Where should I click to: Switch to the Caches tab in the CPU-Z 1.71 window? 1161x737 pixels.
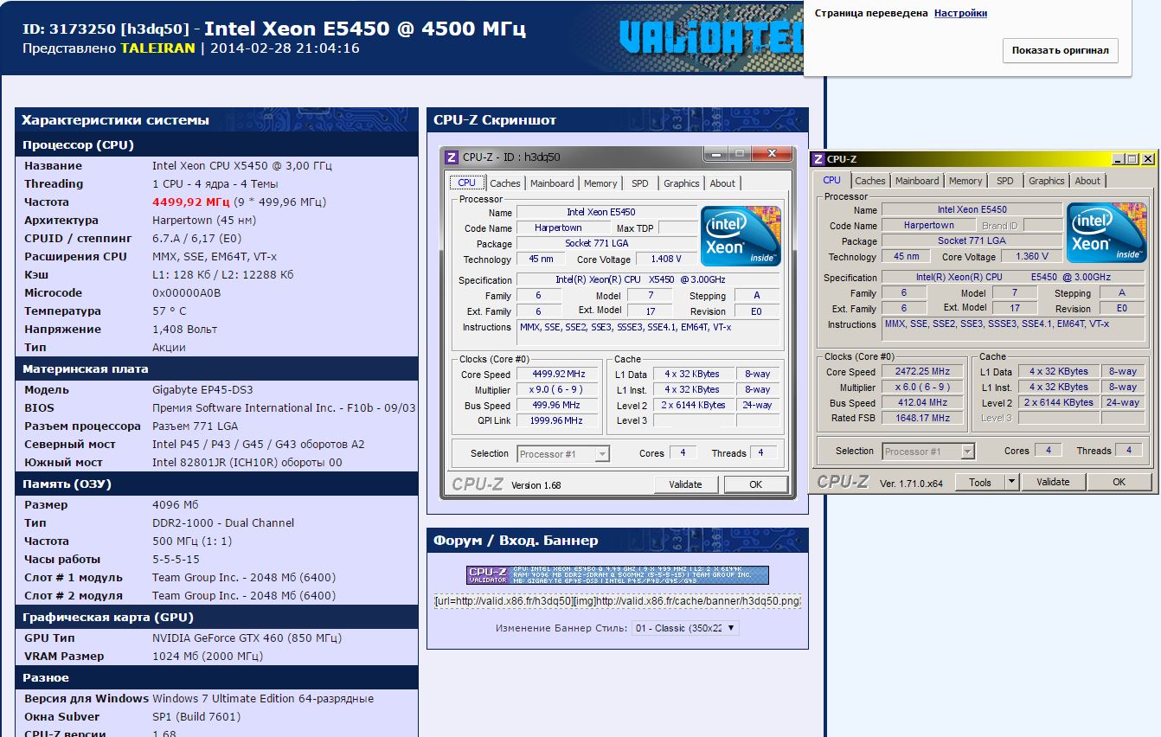(x=870, y=181)
